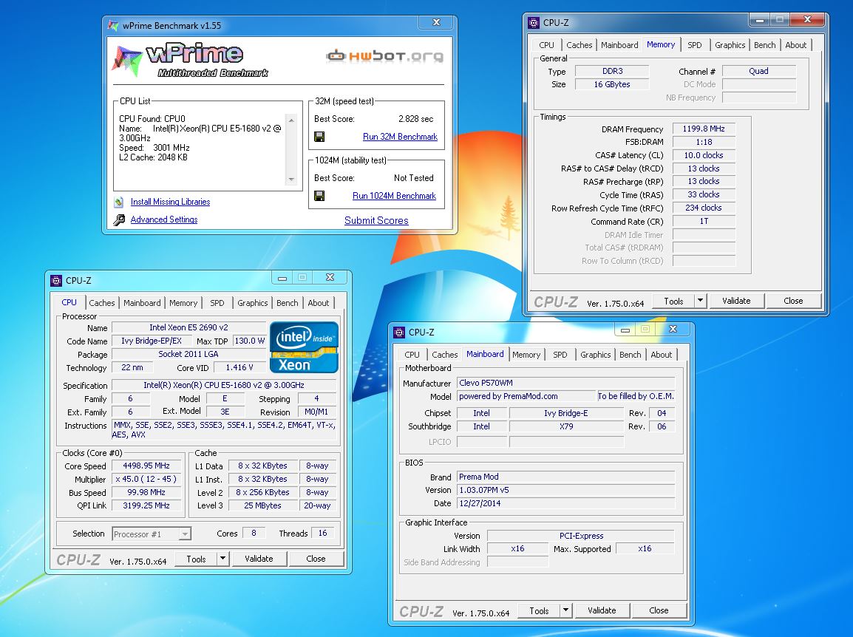Click Tools button in Mainboard CPU-Z window

539,611
